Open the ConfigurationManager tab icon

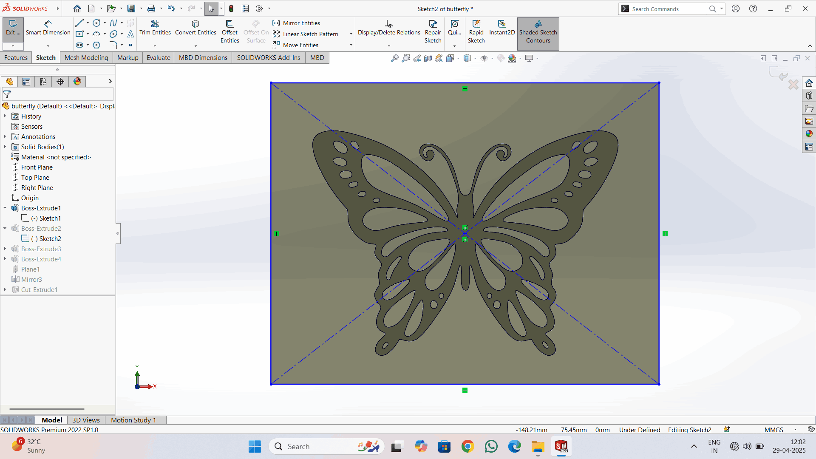[43, 82]
